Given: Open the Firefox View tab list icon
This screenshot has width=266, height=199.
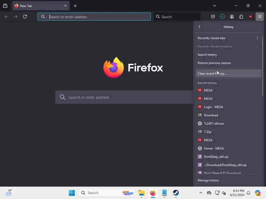Looking at the screenshot, I should 5,6.
